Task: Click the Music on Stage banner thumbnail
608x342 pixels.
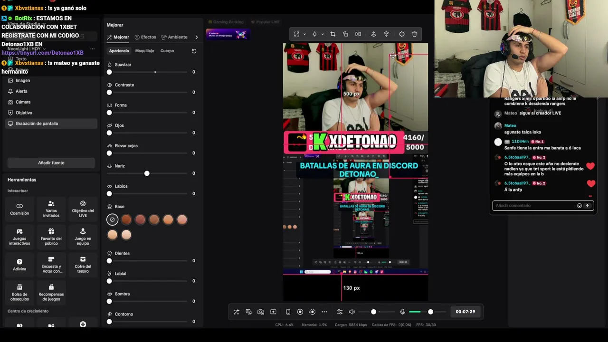Action: pos(228,34)
